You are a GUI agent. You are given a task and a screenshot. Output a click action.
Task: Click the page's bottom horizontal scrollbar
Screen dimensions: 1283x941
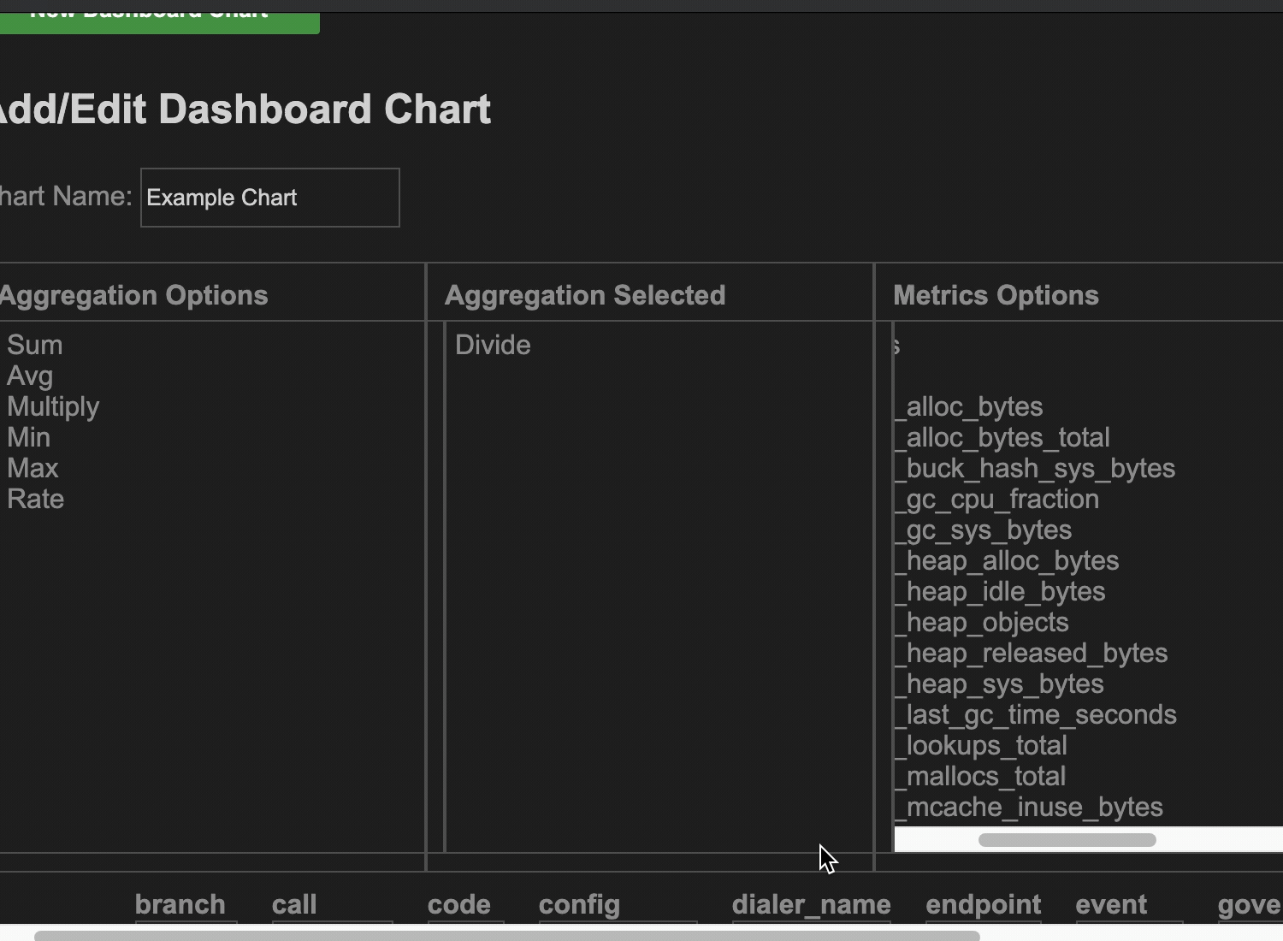pyautogui.click(x=506, y=936)
